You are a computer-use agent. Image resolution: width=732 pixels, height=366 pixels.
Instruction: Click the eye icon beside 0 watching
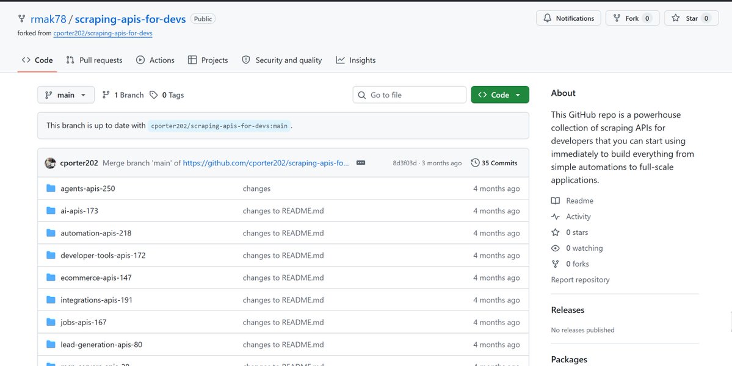[x=555, y=248]
